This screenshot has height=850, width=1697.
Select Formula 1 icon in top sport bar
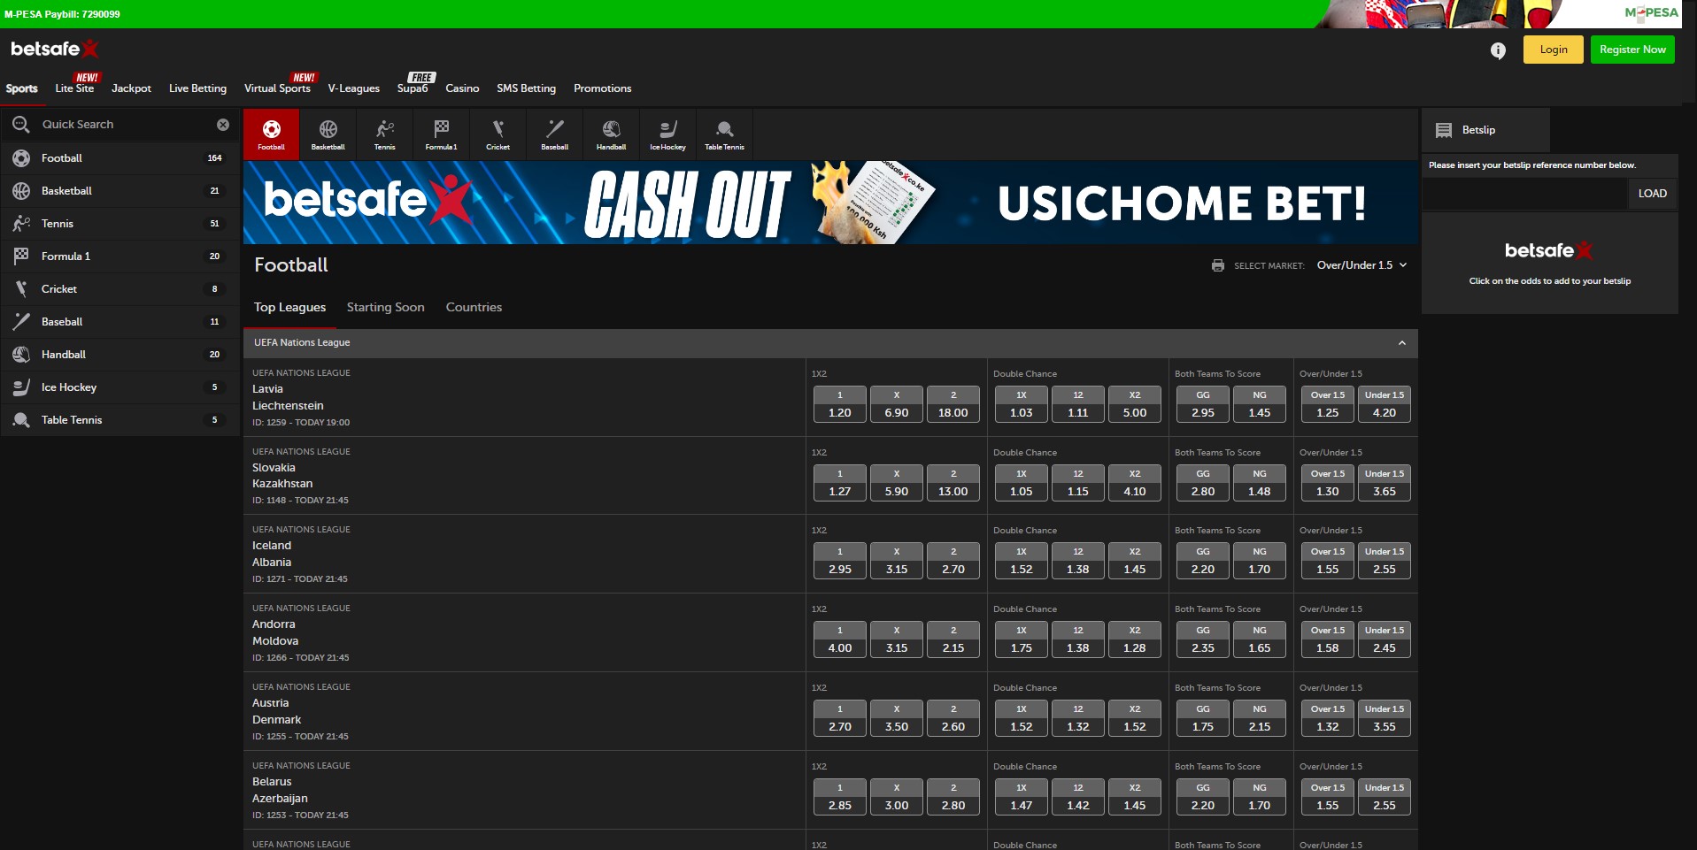pos(441,134)
